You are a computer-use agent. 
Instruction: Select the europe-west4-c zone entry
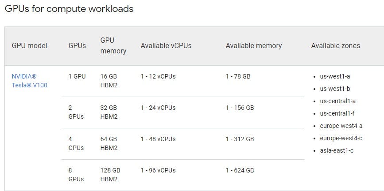pyautogui.click(x=341, y=138)
